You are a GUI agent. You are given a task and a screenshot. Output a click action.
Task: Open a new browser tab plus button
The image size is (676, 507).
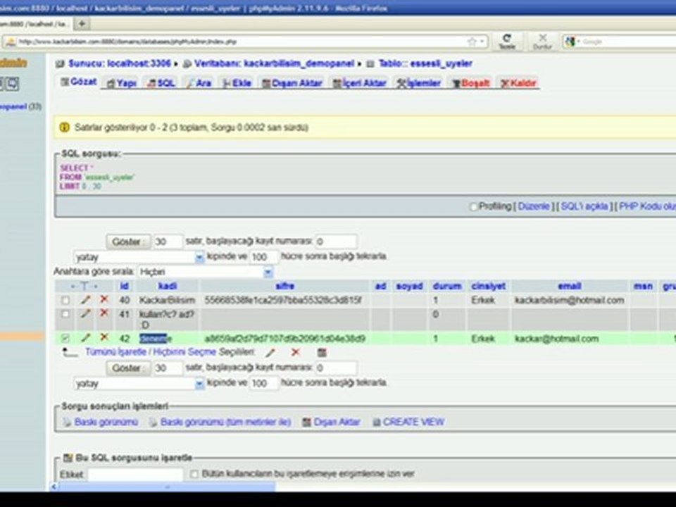coord(82,24)
